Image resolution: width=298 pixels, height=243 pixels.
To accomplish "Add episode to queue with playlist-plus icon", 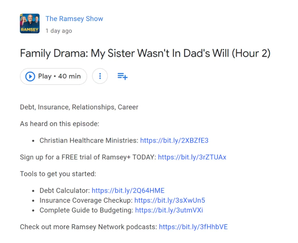I will point(122,76).
